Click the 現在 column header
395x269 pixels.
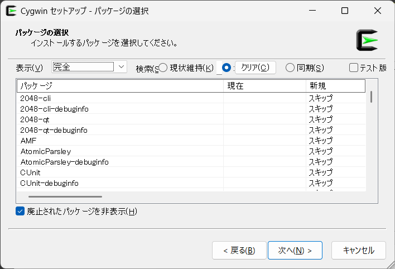coord(264,86)
